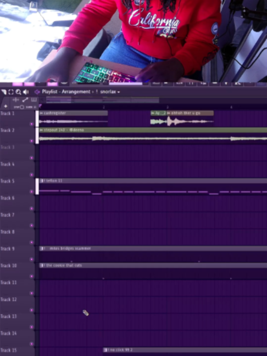Mute Track 10 with its purple dot
The image size is (267, 356).
coord(31,276)
